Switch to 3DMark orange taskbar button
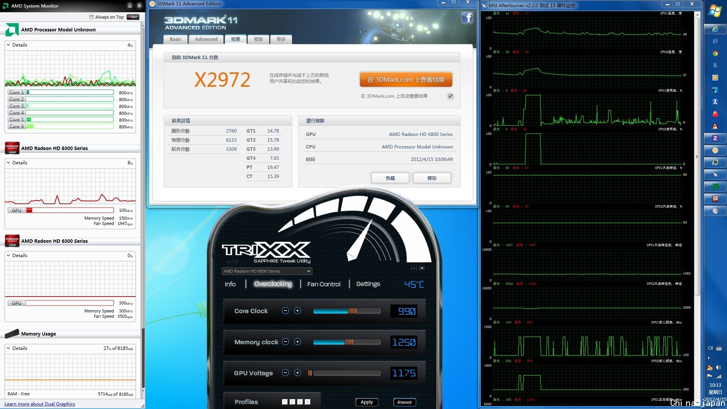 coord(715,150)
